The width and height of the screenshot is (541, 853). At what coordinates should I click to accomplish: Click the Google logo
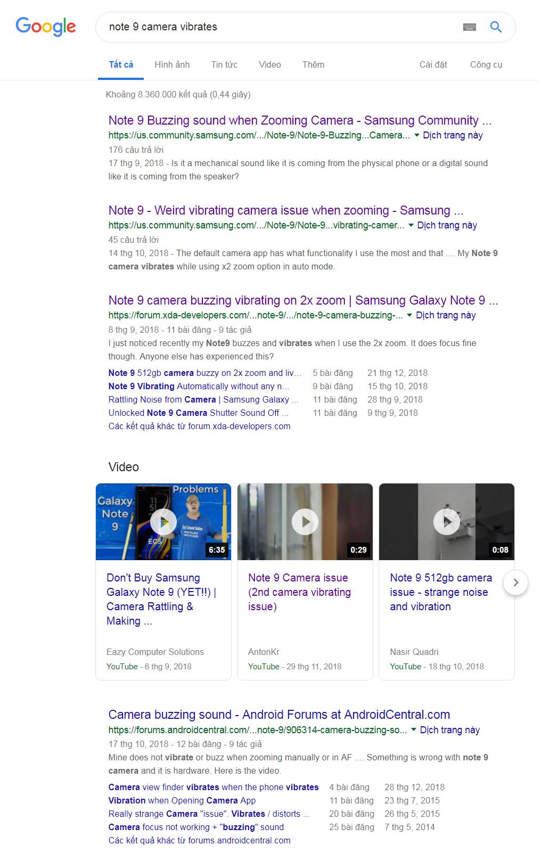(x=46, y=27)
